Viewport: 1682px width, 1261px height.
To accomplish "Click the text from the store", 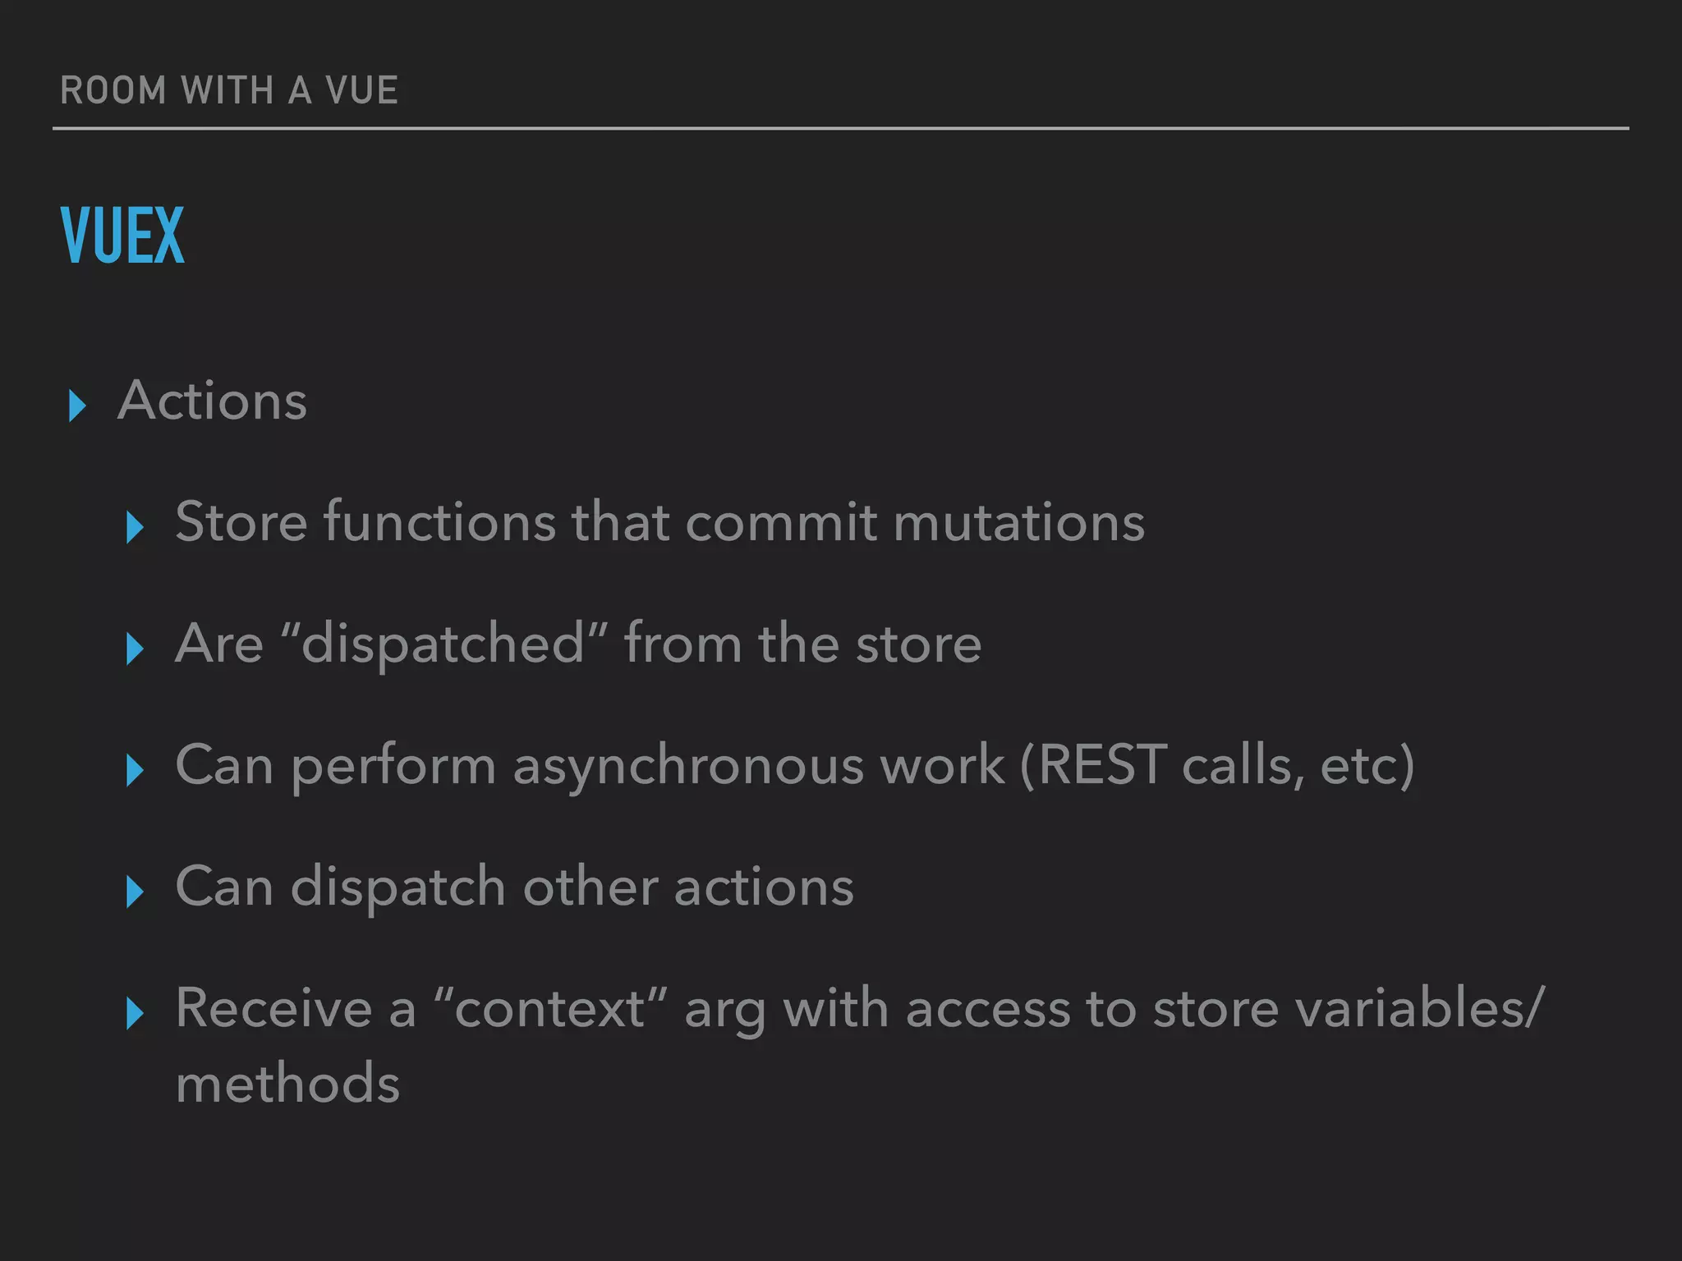I will coord(802,643).
